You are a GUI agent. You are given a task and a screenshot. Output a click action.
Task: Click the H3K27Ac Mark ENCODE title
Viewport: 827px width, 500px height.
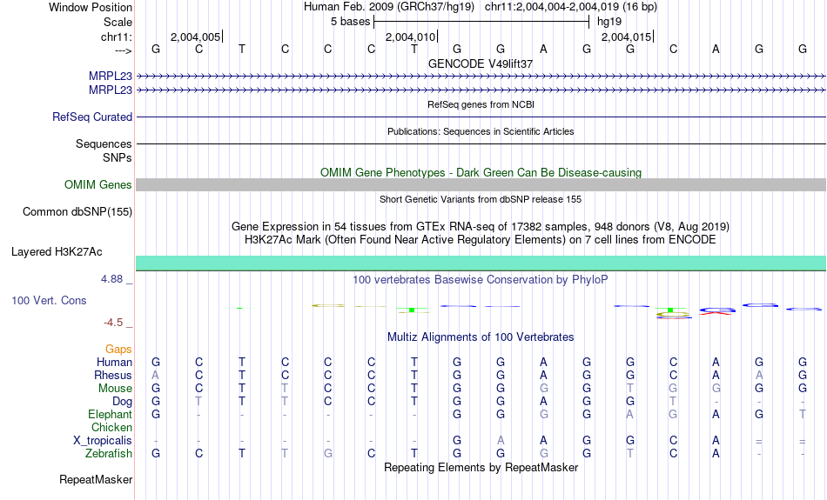pos(481,240)
